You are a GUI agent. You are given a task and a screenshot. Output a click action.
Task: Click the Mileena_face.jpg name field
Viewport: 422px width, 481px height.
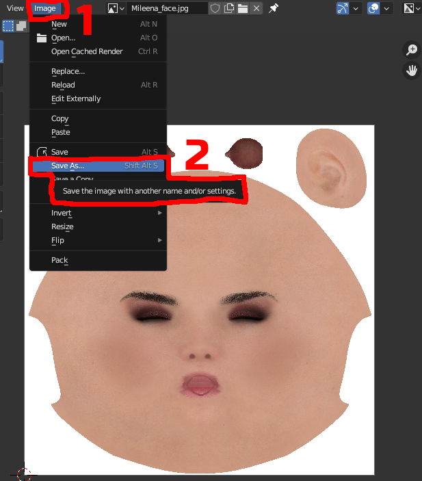(x=168, y=8)
